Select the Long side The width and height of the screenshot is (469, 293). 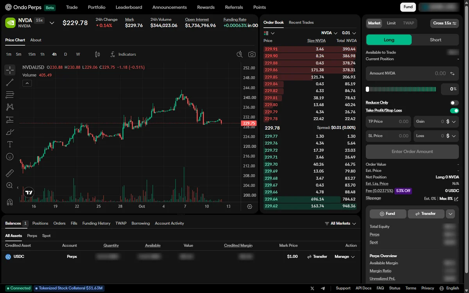click(389, 40)
